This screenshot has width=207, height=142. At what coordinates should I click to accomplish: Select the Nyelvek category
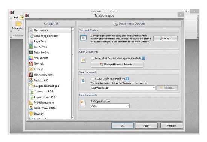[x=50, y=63]
